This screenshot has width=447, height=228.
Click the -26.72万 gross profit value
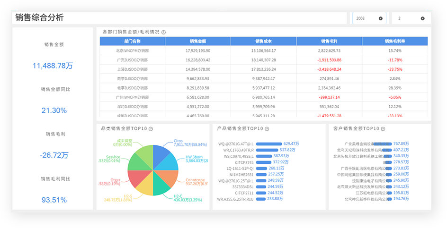coord(54,155)
